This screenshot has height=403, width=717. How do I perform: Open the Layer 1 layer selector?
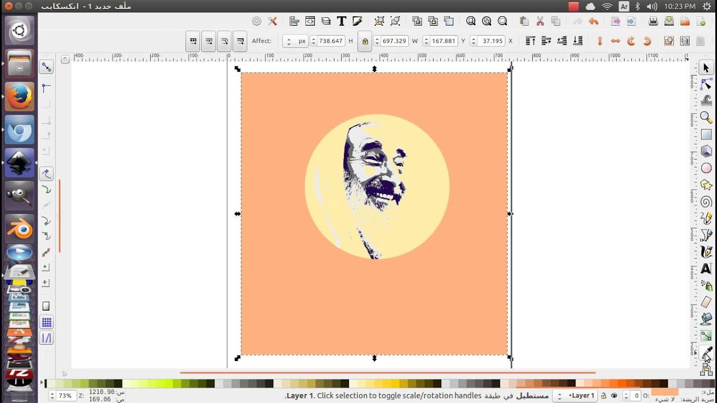pyautogui.click(x=575, y=396)
